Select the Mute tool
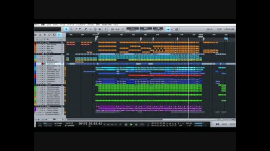The width and height of the screenshot is (270, 151). click(90, 29)
